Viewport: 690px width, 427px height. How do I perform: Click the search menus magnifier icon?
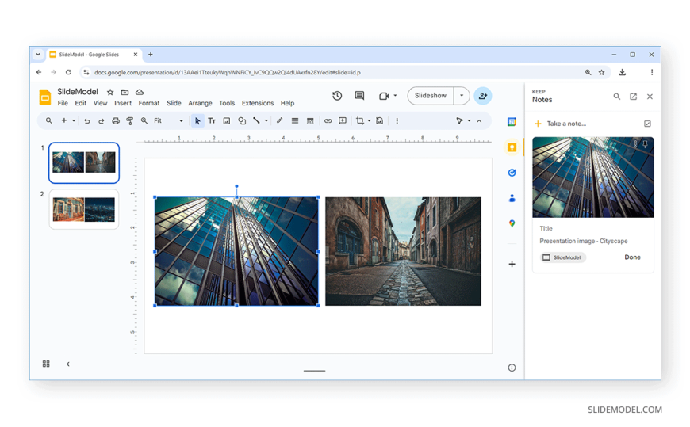click(49, 120)
